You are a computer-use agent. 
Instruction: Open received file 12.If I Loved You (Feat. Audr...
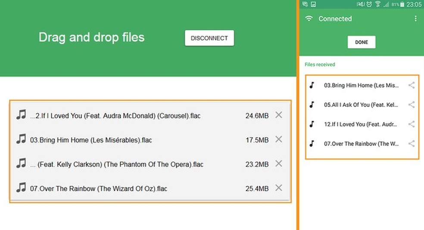[361, 124]
